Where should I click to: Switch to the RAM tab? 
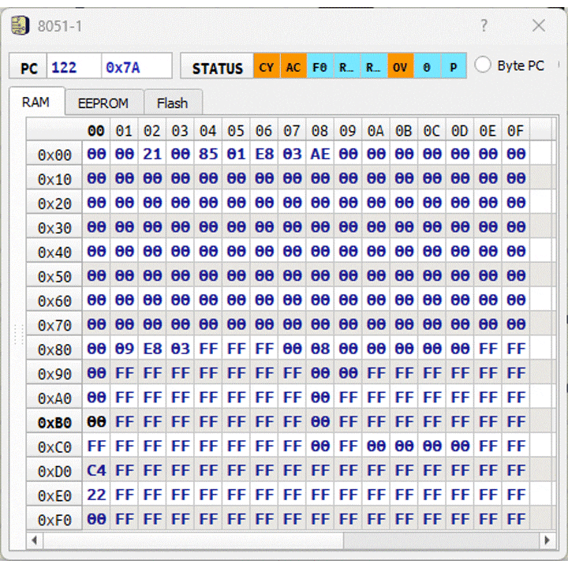(x=36, y=102)
